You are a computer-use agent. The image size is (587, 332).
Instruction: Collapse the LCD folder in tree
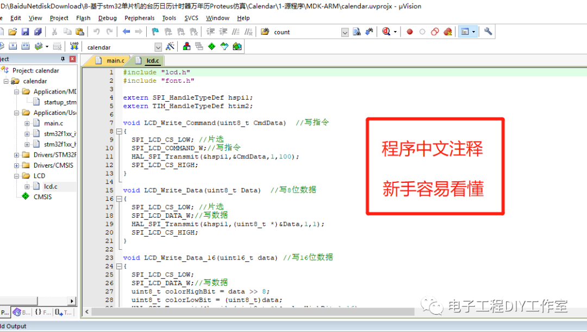click(16, 176)
